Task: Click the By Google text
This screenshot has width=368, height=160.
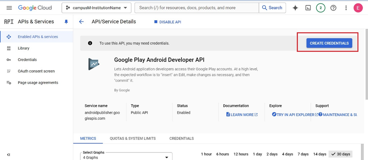Action: point(122,90)
